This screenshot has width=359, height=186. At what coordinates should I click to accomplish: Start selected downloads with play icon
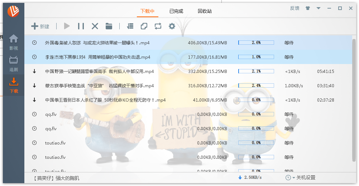(67, 26)
